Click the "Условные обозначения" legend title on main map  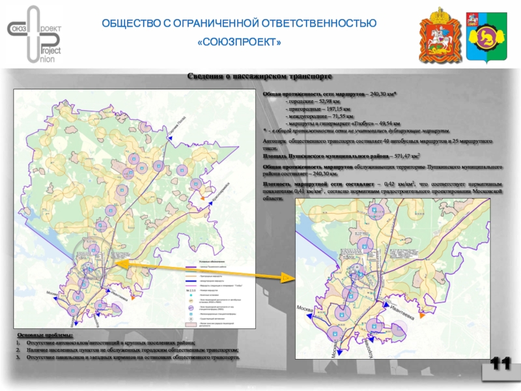(x=212, y=262)
